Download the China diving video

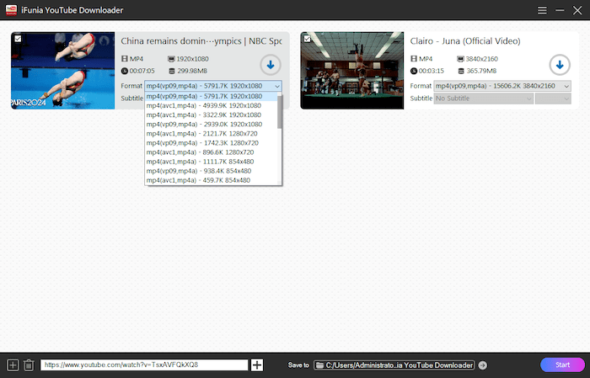click(270, 65)
